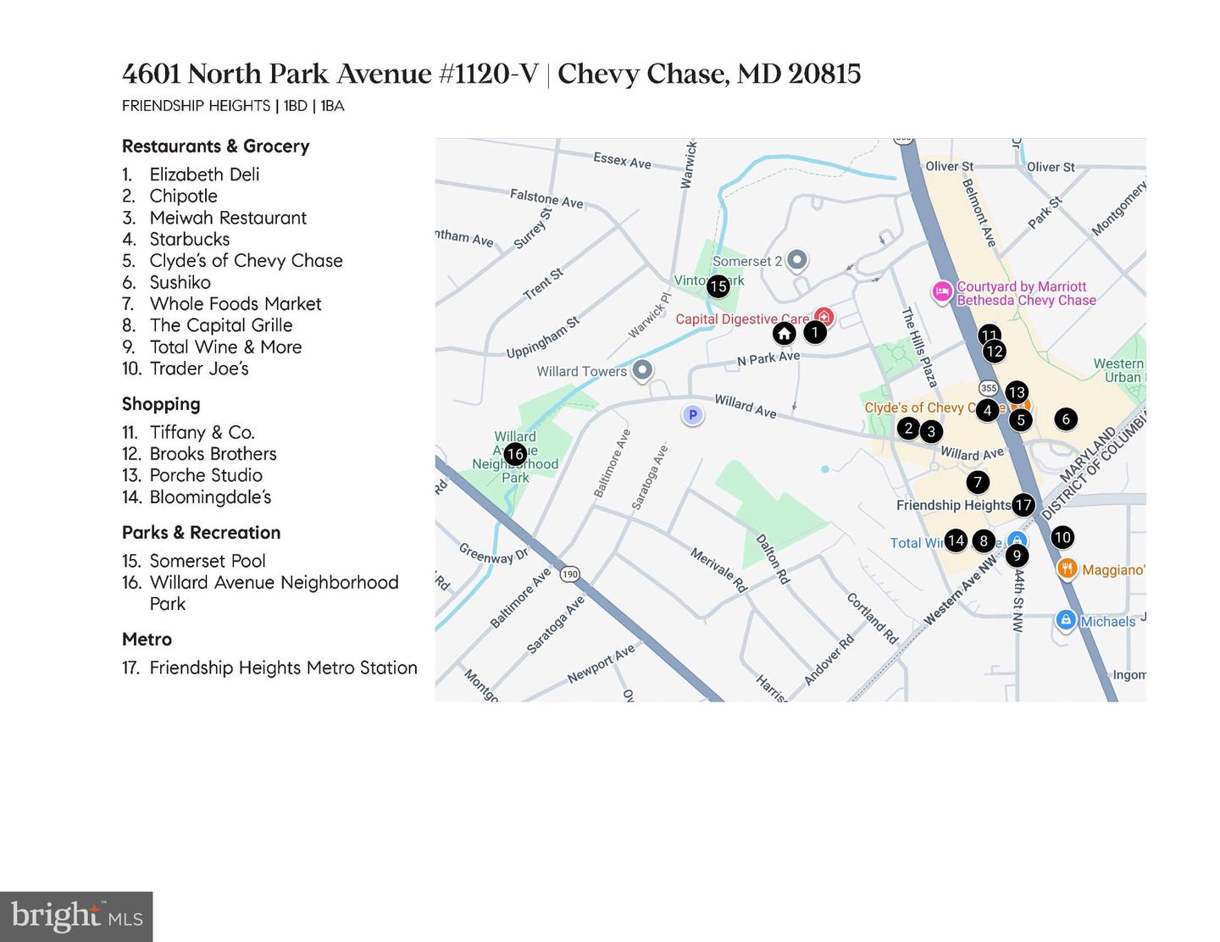Click 'Porche Studio' list entry

[x=206, y=476]
